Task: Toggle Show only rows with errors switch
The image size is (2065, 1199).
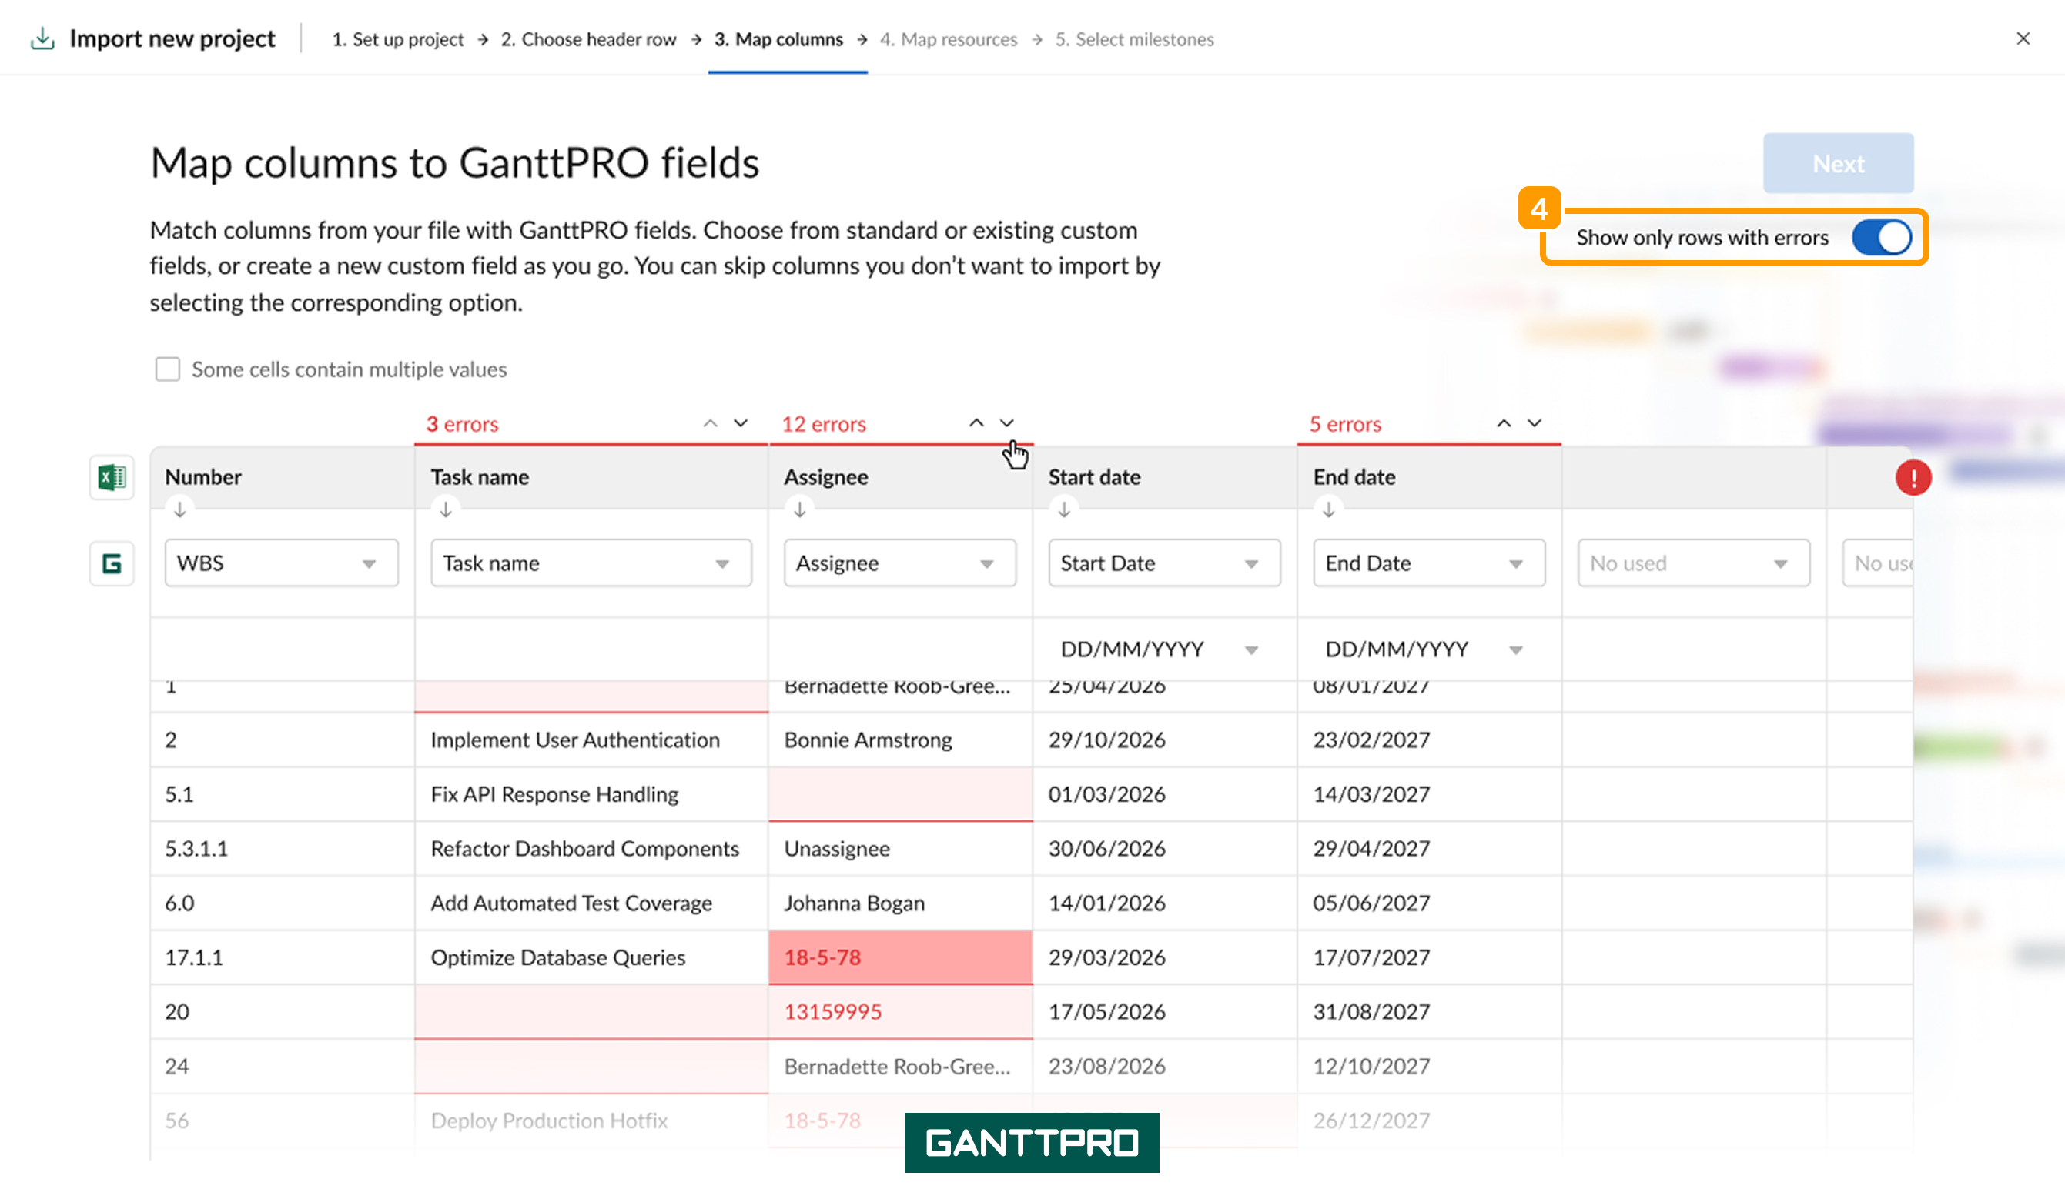Action: pyautogui.click(x=1883, y=238)
